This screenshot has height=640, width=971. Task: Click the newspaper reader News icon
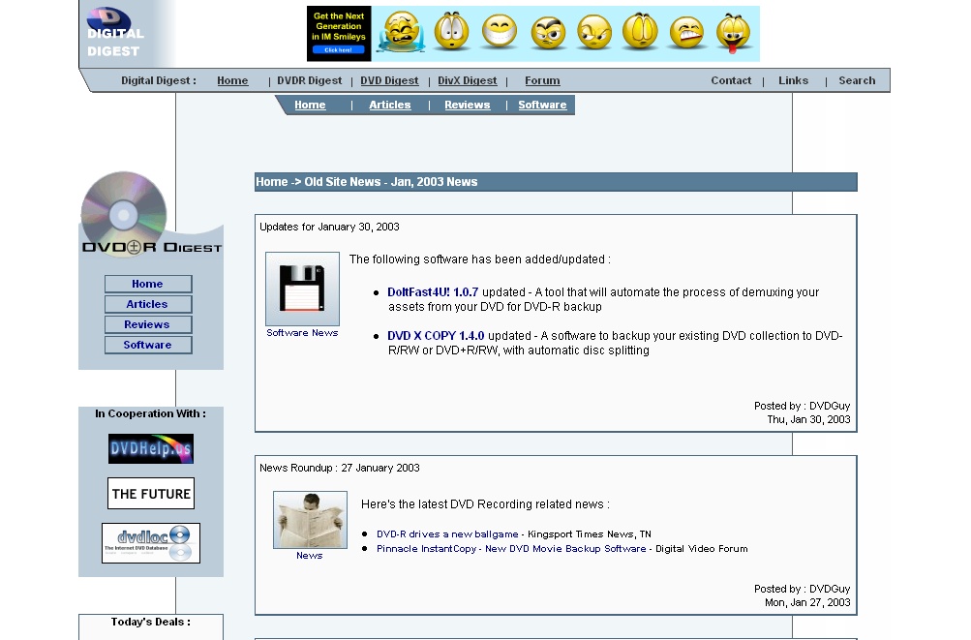(310, 520)
